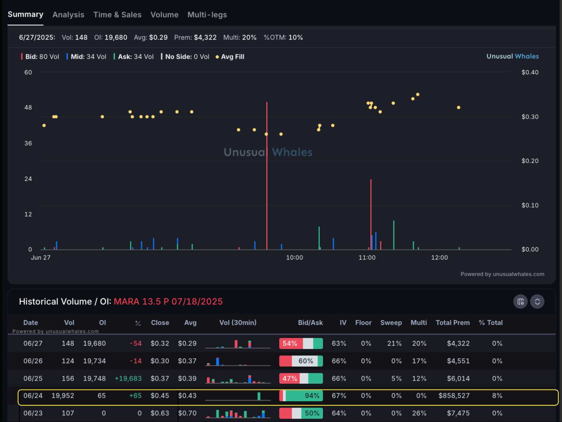562x422 pixels.
Task: Sort by the Avg column header
Action: pos(190,323)
